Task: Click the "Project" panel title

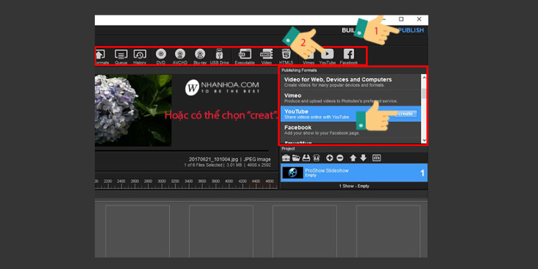Action: 288,149
